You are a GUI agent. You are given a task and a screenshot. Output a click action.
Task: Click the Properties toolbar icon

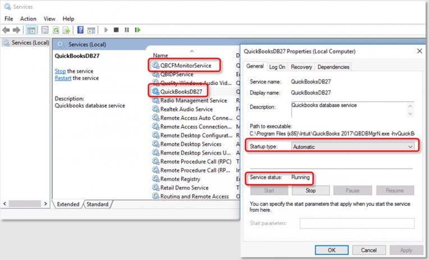[x=45, y=30]
